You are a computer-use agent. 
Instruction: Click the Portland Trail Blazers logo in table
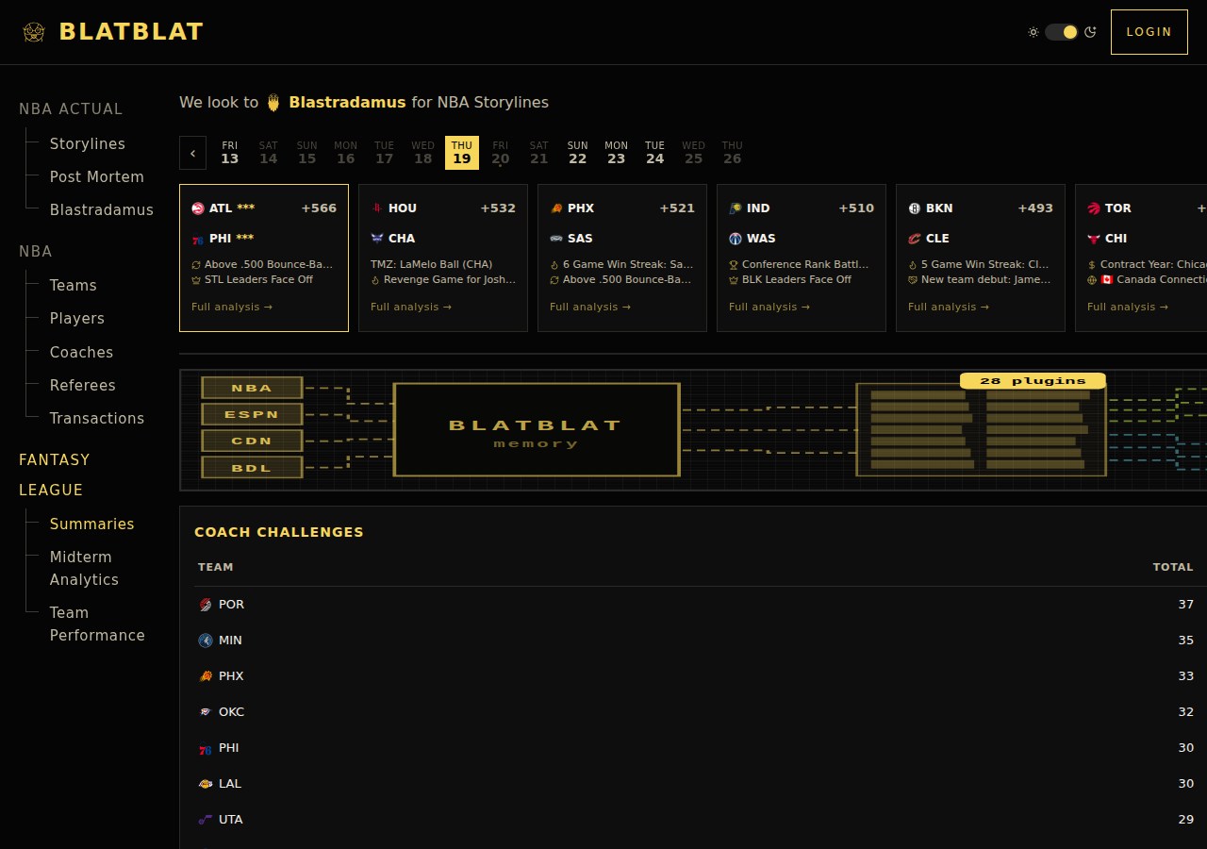tap(206, 605)
